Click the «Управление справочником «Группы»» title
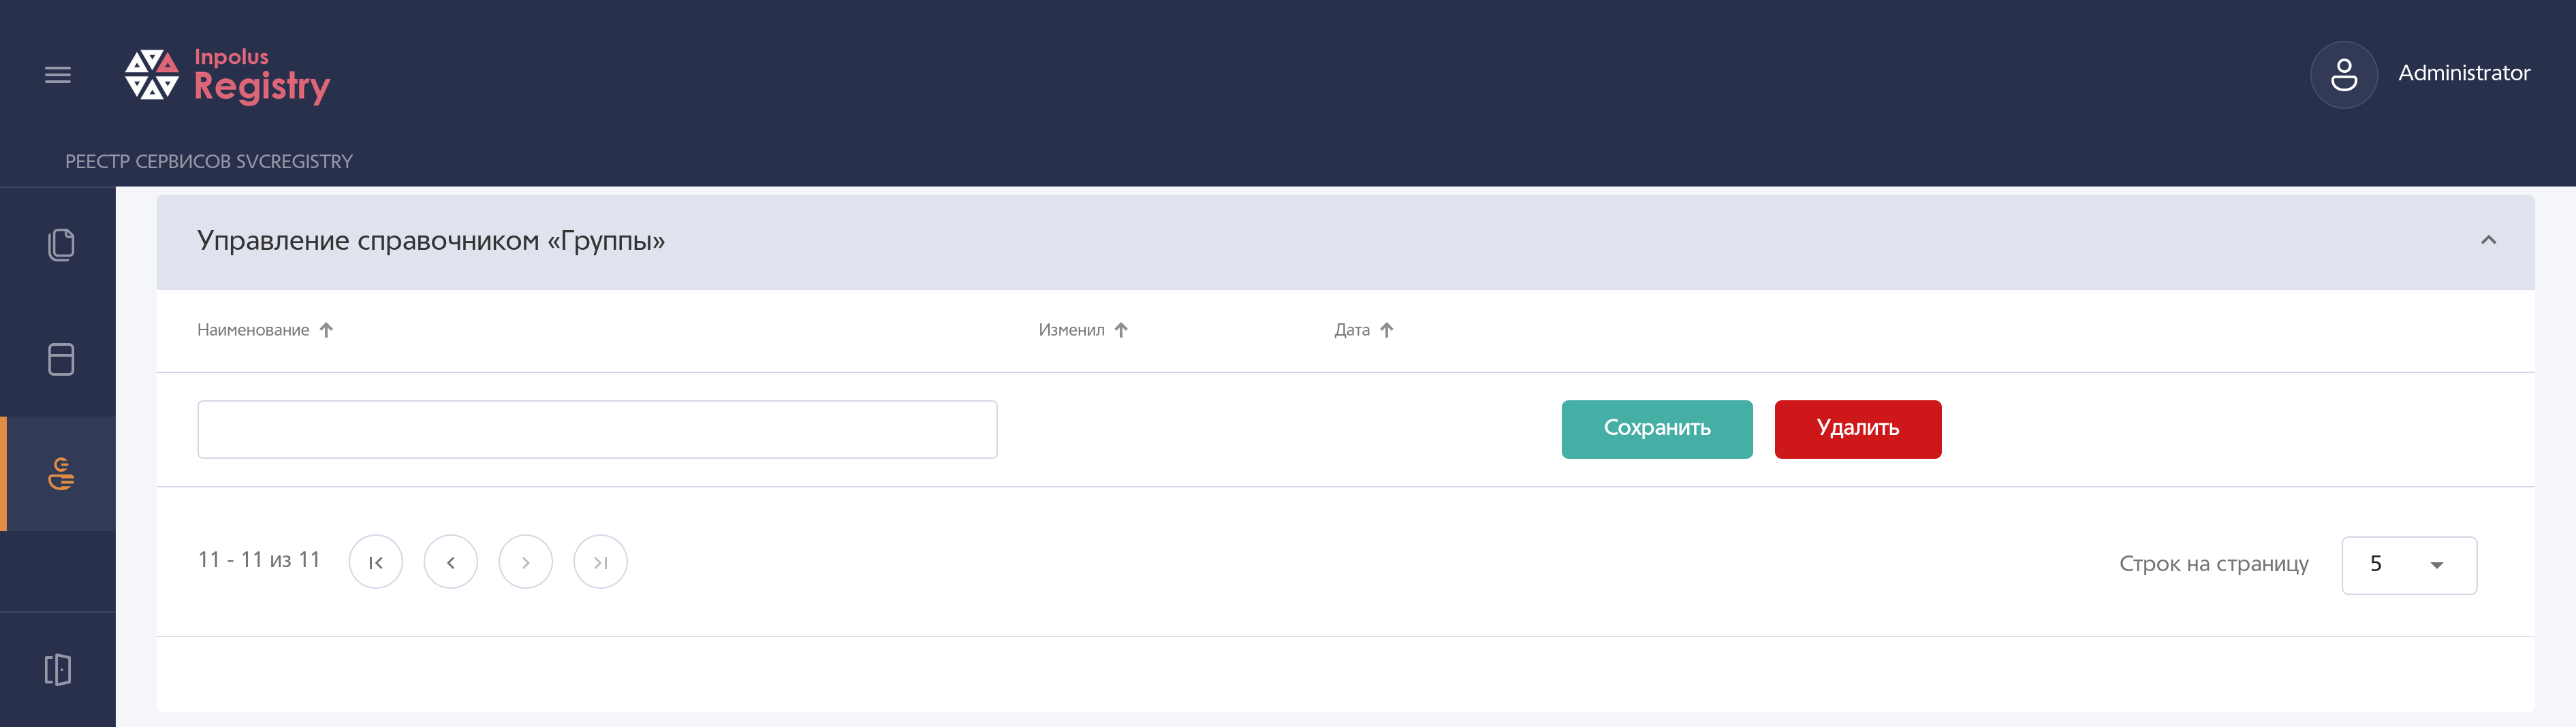The image size is (2576, 727). point(431,241)
